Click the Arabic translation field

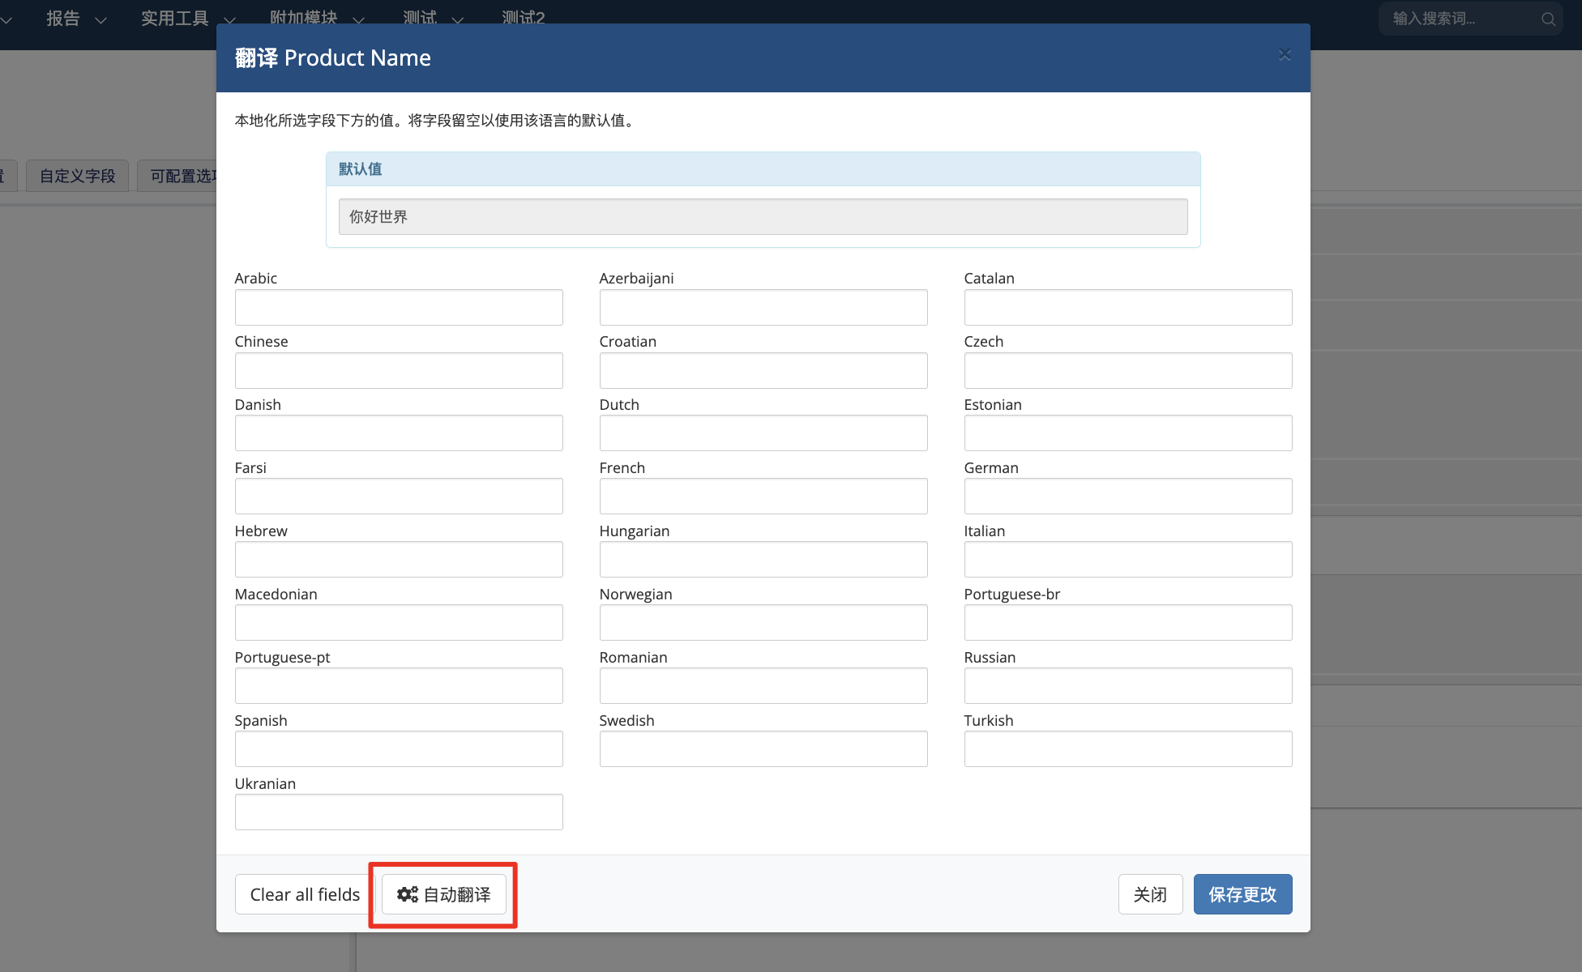(399, 308)
